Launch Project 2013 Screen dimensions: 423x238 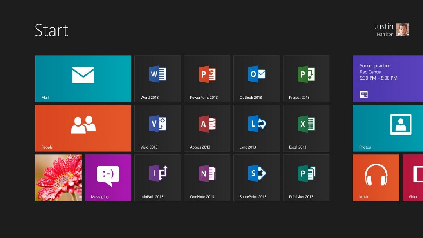tap(306, 78)
